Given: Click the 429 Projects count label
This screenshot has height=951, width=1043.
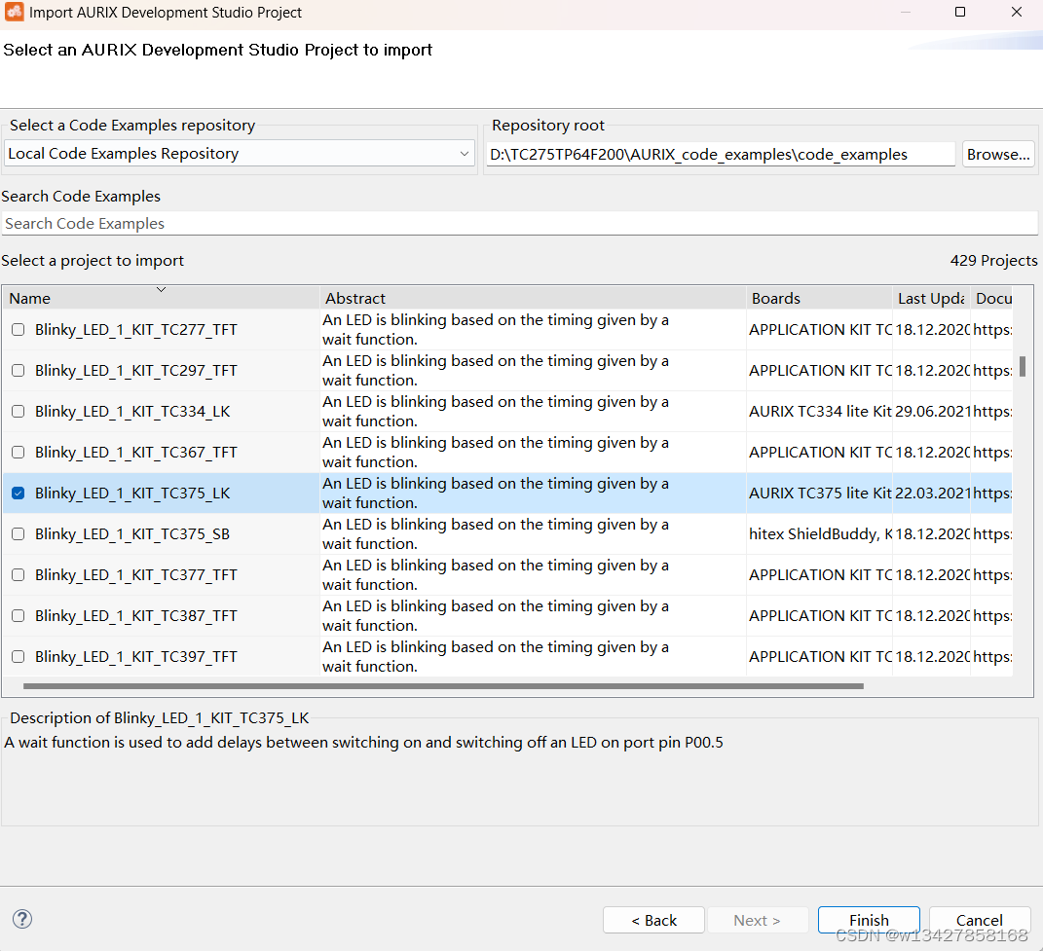Looking at the screenshot, I should 993,261.
